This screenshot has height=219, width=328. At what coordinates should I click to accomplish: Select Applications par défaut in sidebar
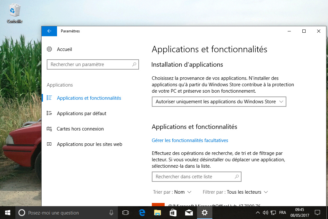tap(81, 114)
